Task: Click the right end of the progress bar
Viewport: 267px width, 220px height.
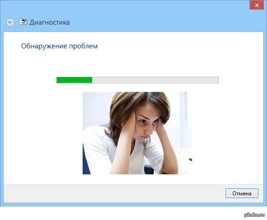Action: pyautogui.click(x=216, y=80)
